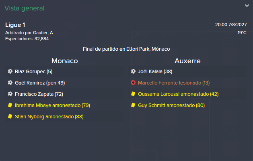Viewport: 253px width, 161px height.
Task: Open the Vista general section title
Action: click(x=25, y=8)
